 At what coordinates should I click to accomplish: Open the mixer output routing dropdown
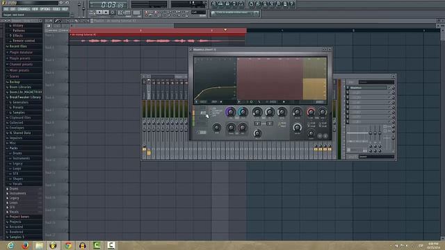[x=377, y=157]
